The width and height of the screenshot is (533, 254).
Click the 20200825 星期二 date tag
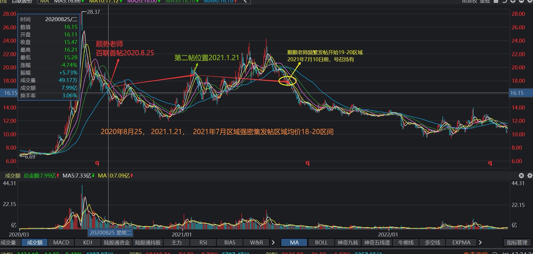(111, 233)
